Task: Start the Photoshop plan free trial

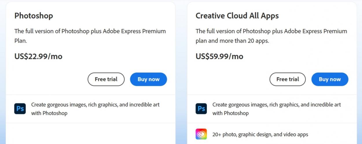Action: pyautogui.click(x=106, y=79)
